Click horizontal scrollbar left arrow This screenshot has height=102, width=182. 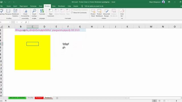[128, 98]
